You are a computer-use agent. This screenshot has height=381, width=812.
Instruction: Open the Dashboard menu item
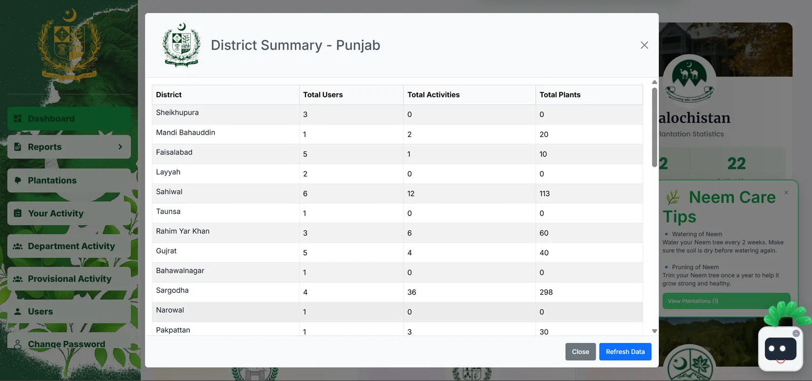69,119
